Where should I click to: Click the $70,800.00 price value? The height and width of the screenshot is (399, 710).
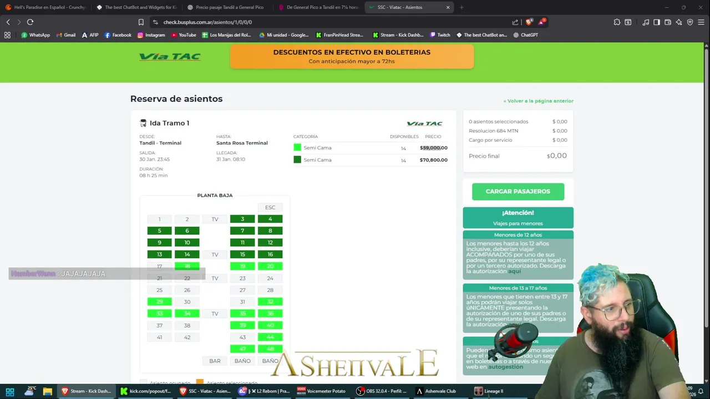point(434,160)
